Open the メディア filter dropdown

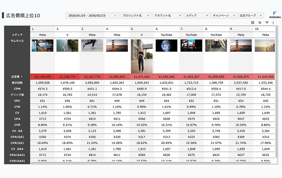pyautogui.click(x=197, y=16)
